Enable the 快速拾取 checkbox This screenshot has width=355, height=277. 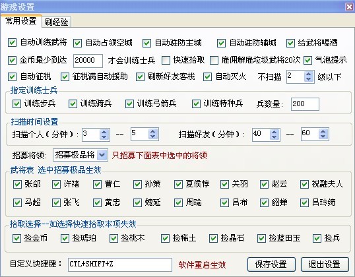166,60
